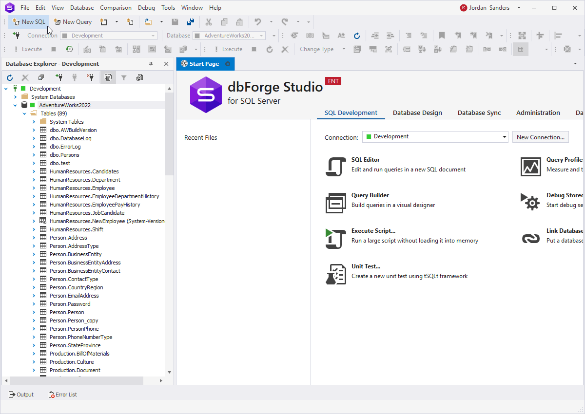Open the File menu
The height and width of the screenshot is (414, 585).
(25, 8)
